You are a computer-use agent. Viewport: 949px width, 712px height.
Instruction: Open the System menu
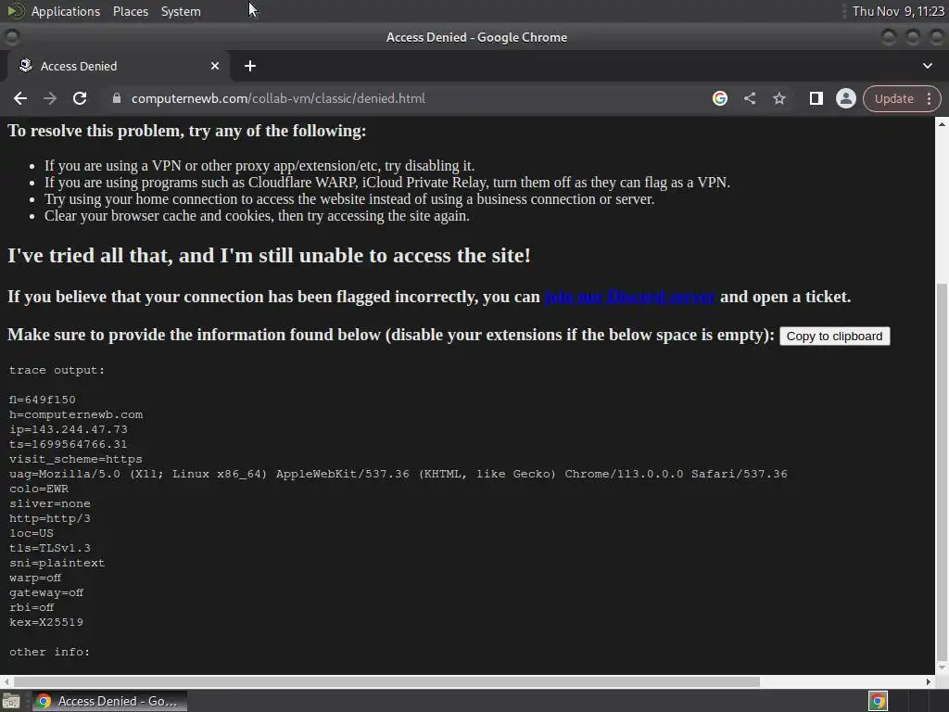181,11
